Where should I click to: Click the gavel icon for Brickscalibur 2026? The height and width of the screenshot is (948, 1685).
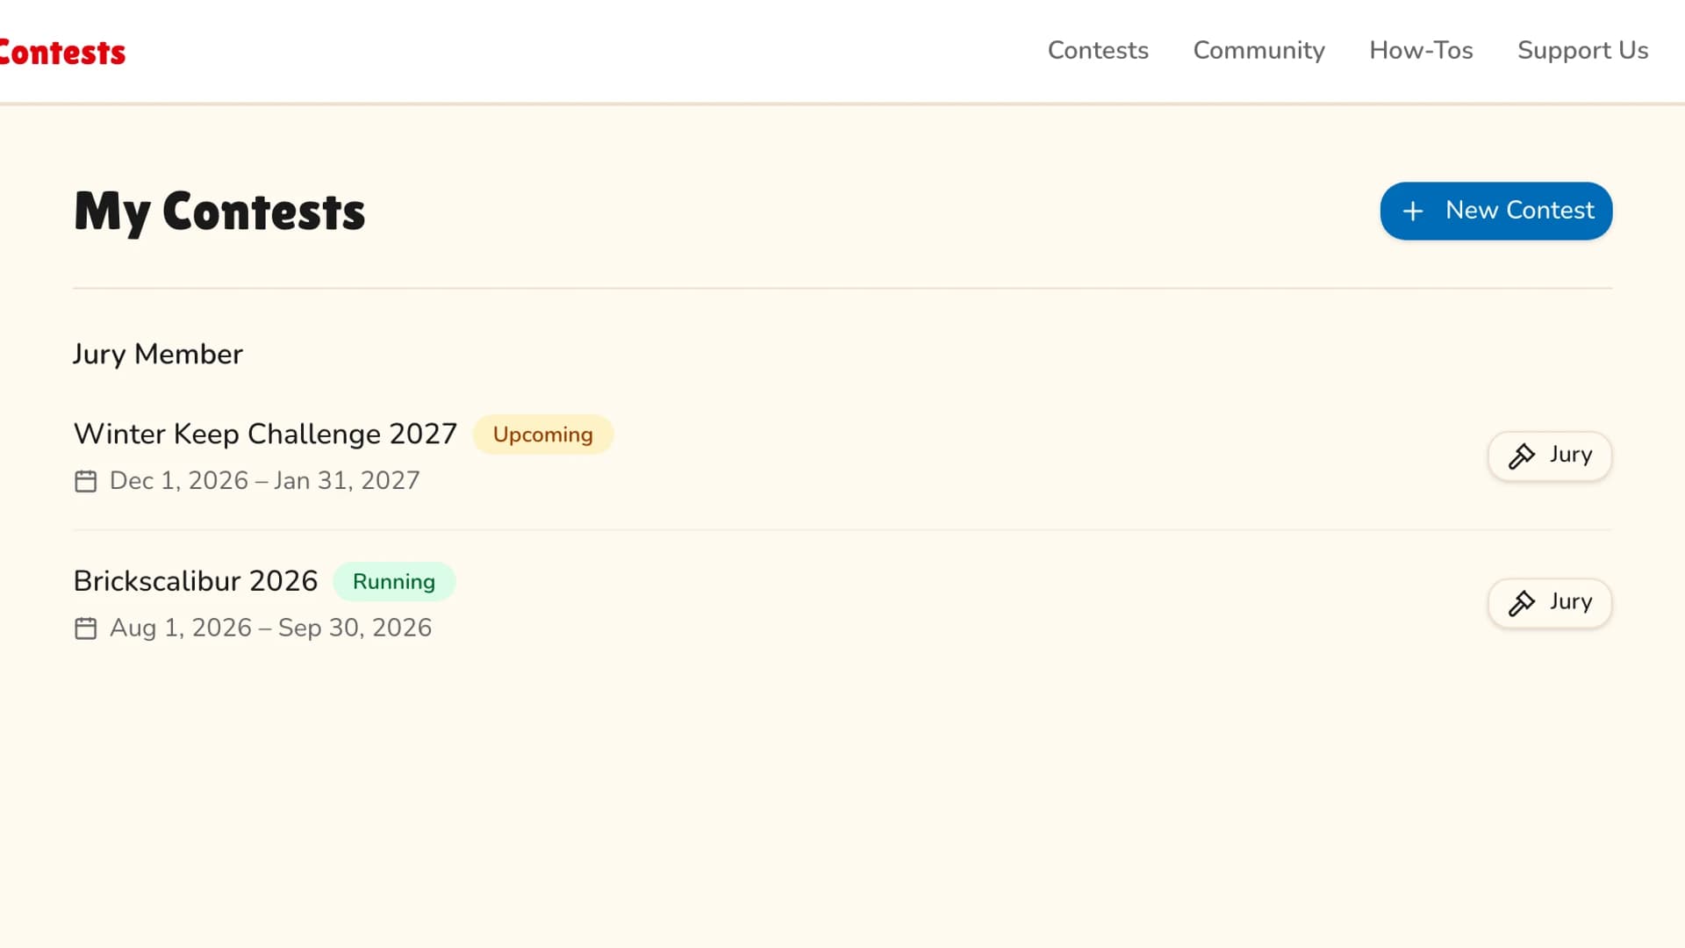pos(1522,603)
